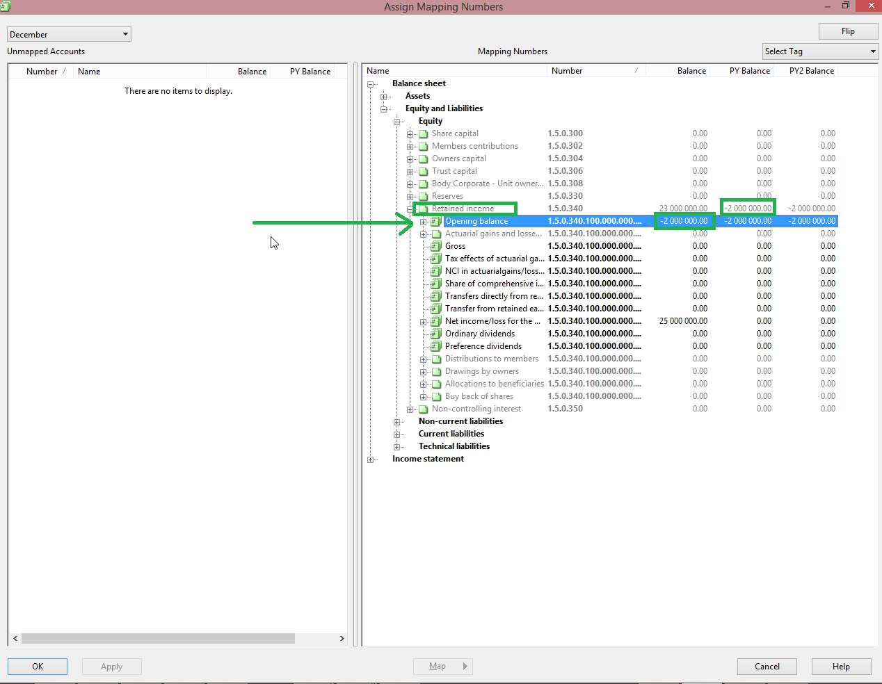Screen dimensions: 882x684
Task: Sort by the PY2 Balance column header
Action: point(811,71)
